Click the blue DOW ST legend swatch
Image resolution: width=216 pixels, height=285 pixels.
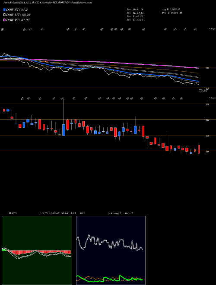point(5,10)
